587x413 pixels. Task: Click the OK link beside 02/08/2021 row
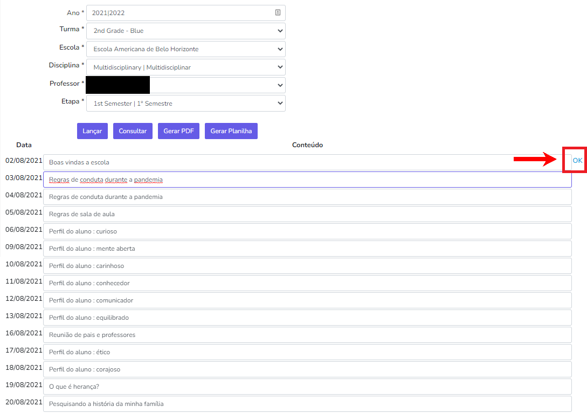pos(577,160)
